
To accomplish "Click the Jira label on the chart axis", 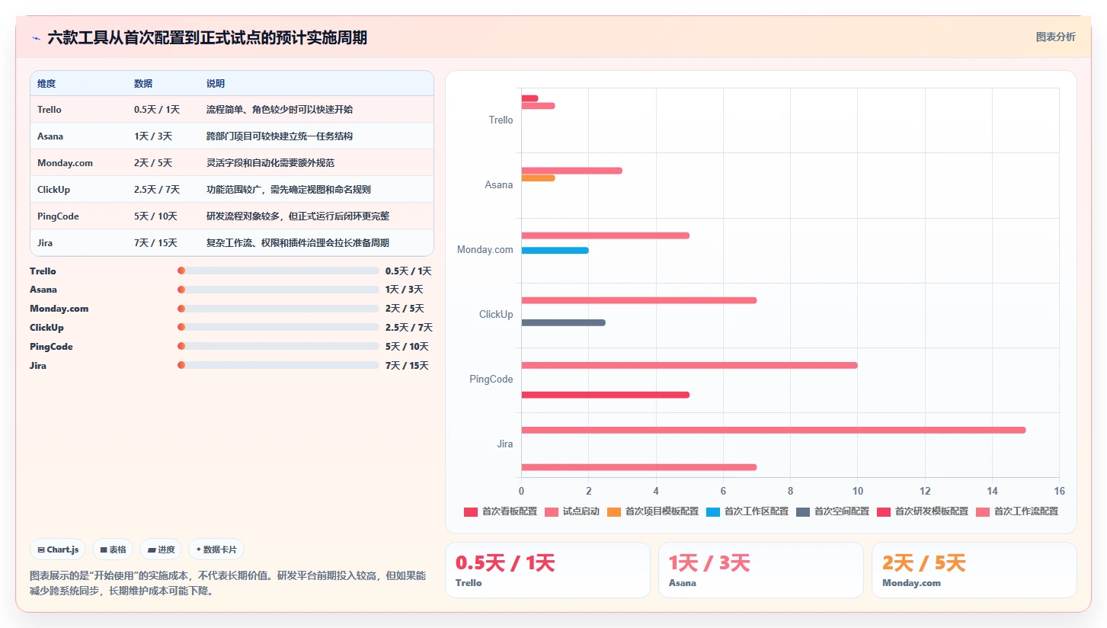I will click(x=505, y=444).
